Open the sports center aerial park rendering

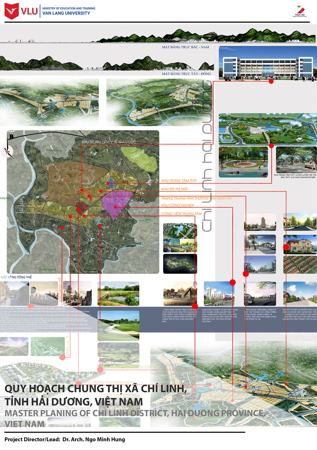coord(268,129)
